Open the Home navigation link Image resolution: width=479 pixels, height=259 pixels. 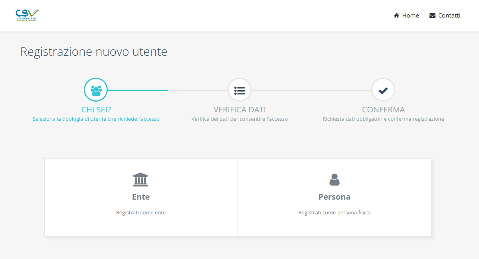[x=410, y=16]
